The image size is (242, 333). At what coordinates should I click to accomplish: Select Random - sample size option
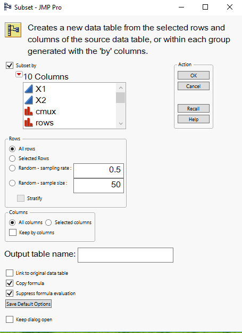12,183
